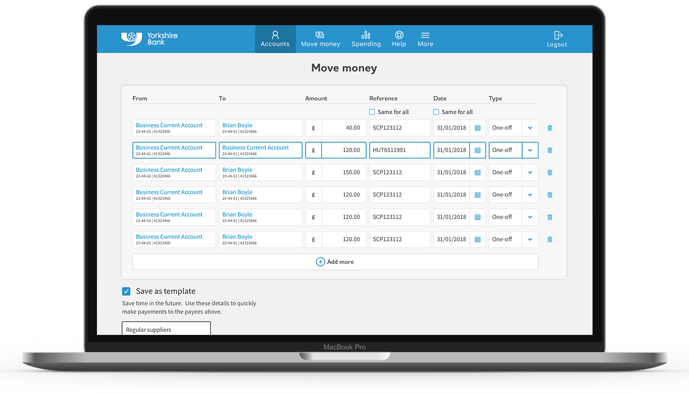Click the Reference column header
Image resolution: width=689 pixels, height=394 pixels.
(383, 98)
